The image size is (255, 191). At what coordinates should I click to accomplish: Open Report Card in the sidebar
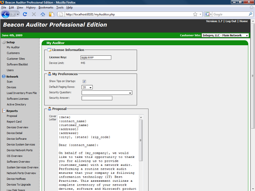[x=14, y=122]
